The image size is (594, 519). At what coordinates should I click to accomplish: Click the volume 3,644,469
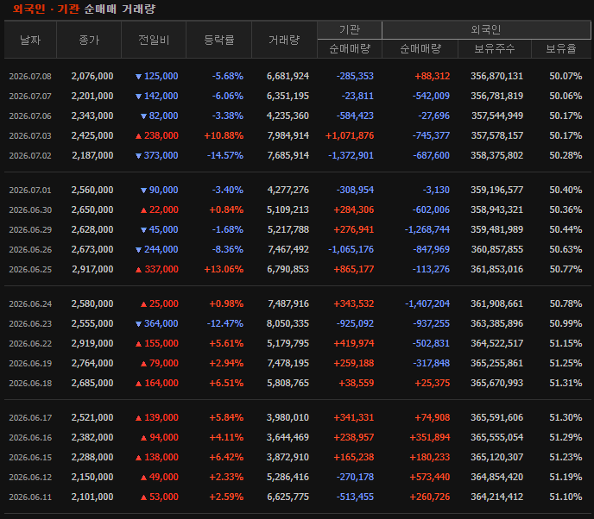click(x=288, y=437)
